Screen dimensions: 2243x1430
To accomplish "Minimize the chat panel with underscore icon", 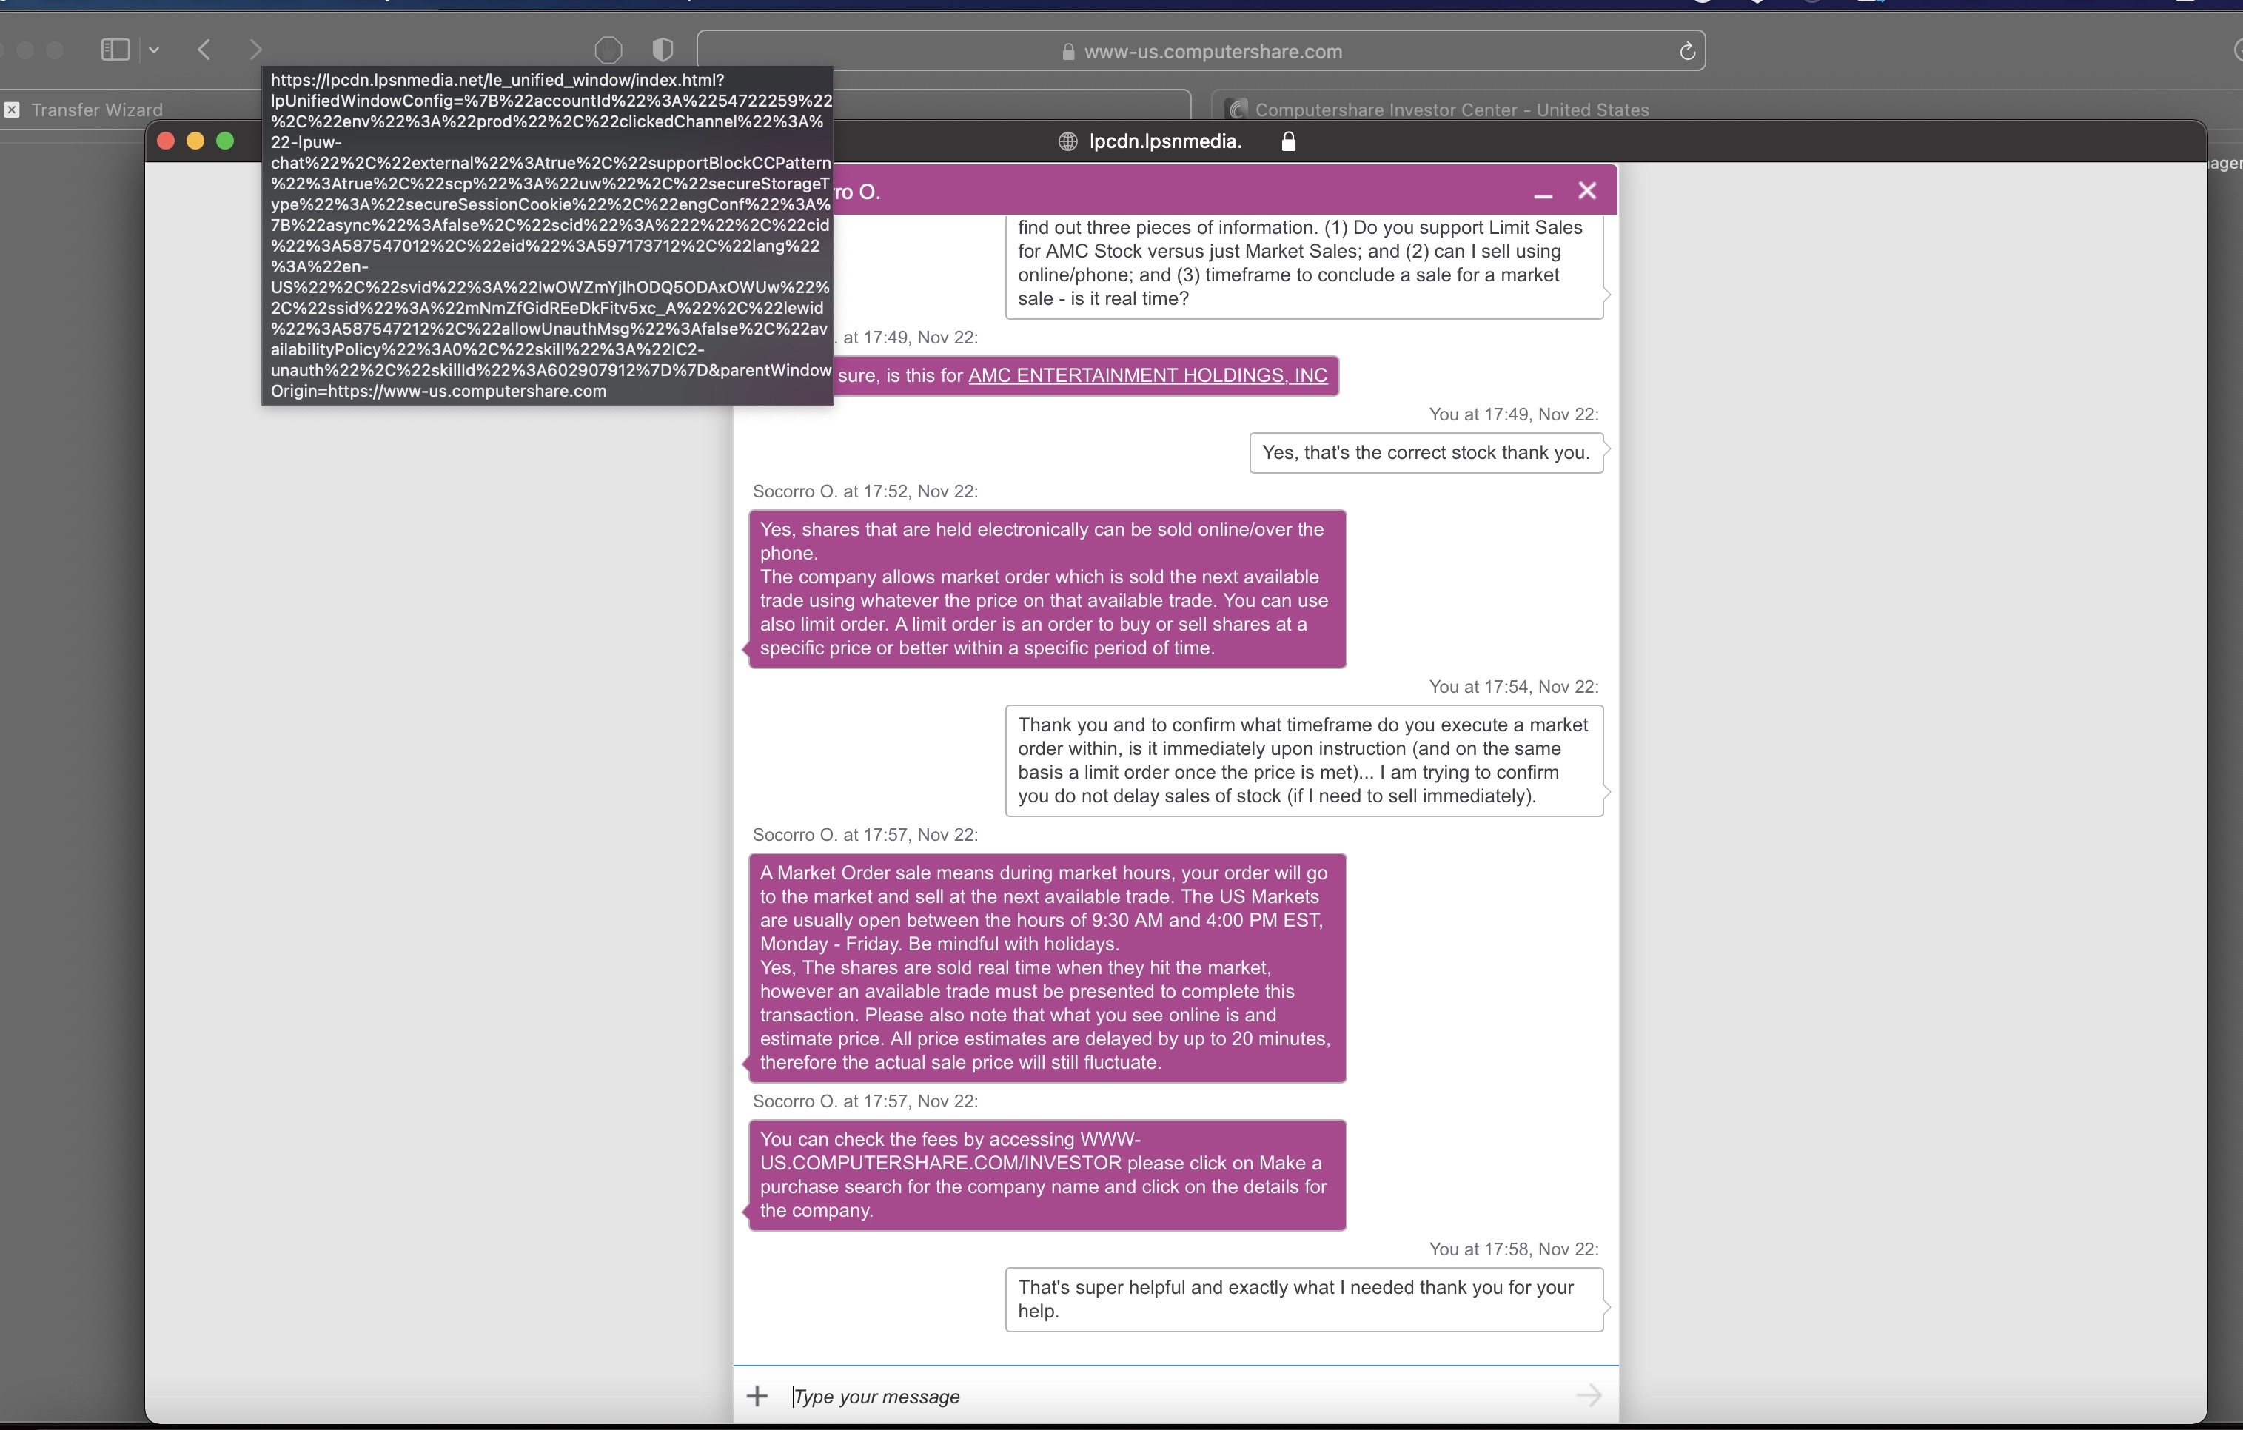I will 1543,193.
